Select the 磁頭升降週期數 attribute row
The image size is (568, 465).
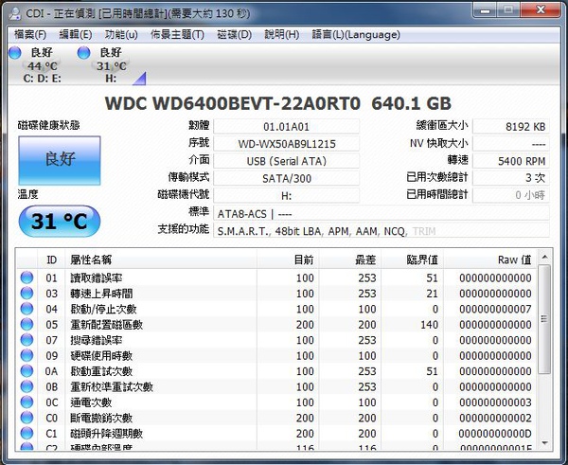[276, 434]
